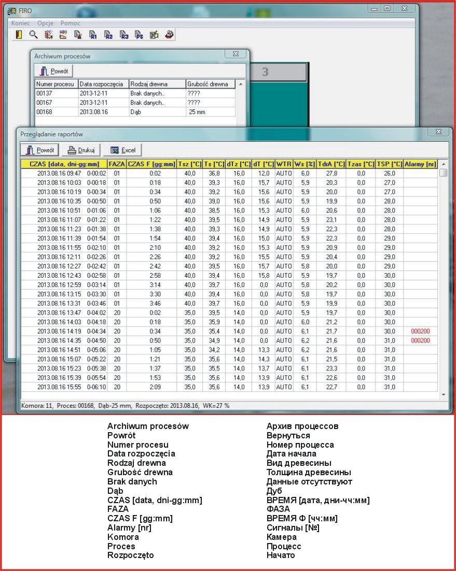This screenshot has width=456, height=571.
Task: Click the Drukuj print button
Action: click(x=81, y=150)
